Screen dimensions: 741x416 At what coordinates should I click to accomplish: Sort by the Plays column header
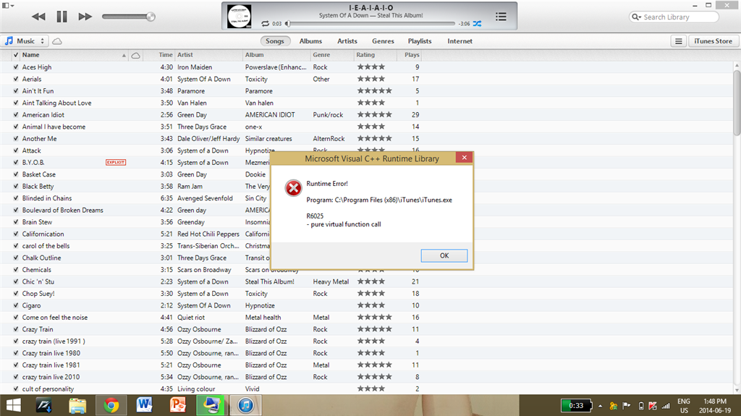coord(410,55)
